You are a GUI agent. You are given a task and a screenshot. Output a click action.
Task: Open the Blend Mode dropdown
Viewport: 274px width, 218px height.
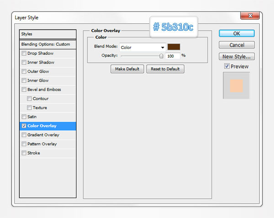coord(142,47)
